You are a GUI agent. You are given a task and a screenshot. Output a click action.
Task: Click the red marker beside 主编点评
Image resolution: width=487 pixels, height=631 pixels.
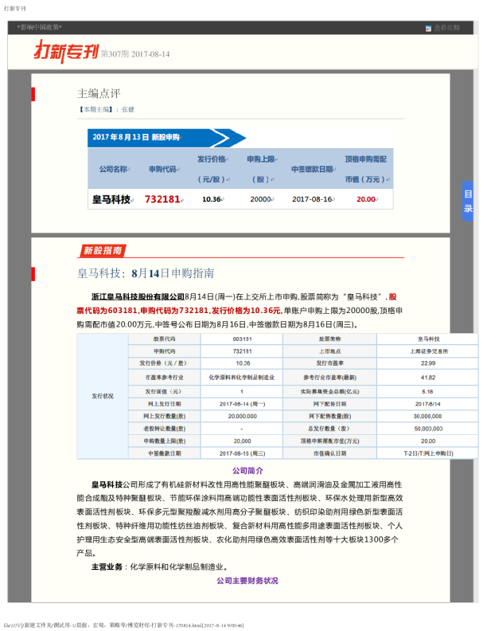(33, 94)
